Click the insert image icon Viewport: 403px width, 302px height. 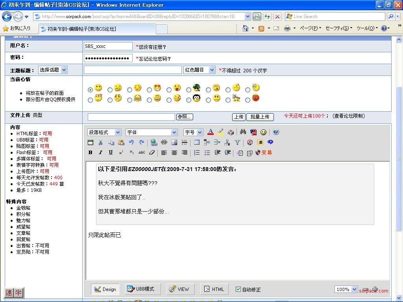coord(174,142)
